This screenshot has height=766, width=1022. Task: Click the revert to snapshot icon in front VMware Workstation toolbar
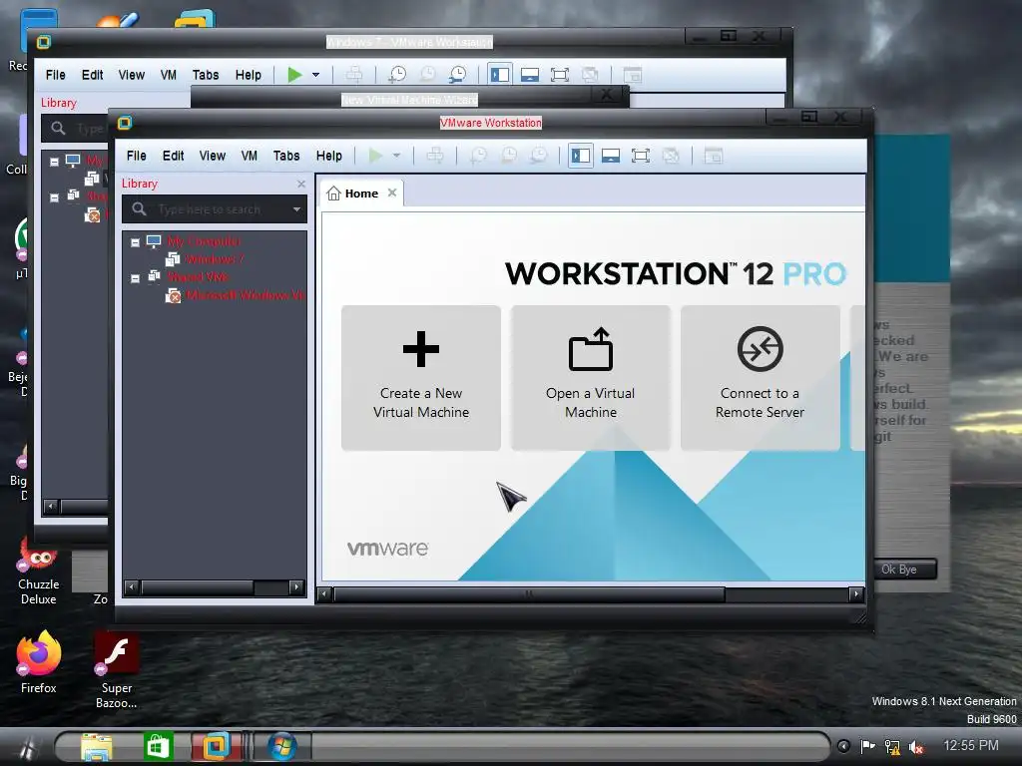[x=508, y=156]
